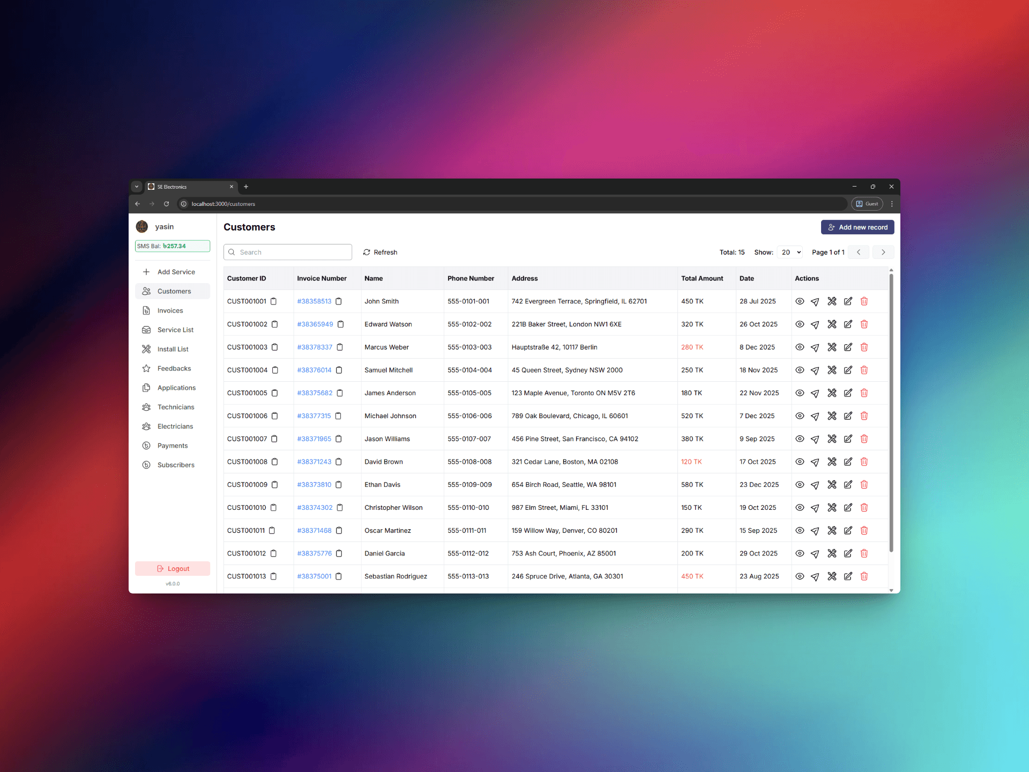1029x772 pixels.
Task: Open the Install List page
Action: [173, 348]
